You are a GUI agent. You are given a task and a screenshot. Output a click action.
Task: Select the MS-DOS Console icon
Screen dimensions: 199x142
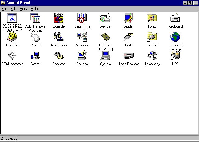59,18
